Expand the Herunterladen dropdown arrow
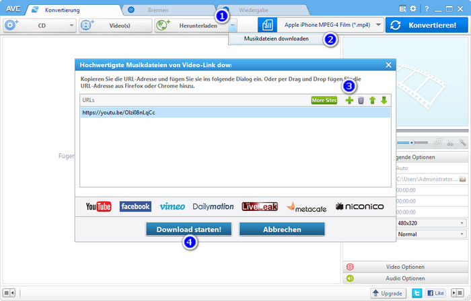The image size is (471, 301). tap(233, 26)
